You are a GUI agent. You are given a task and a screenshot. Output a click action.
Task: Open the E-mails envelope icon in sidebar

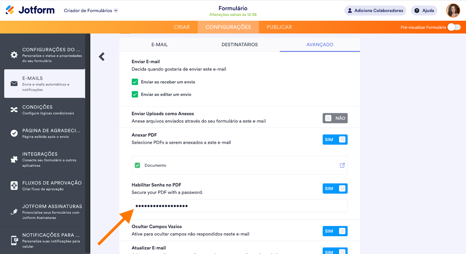click(14, 84)
